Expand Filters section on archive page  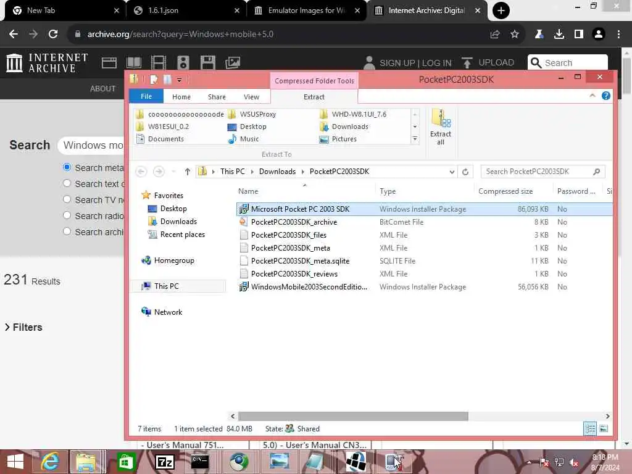coord(23,327)
